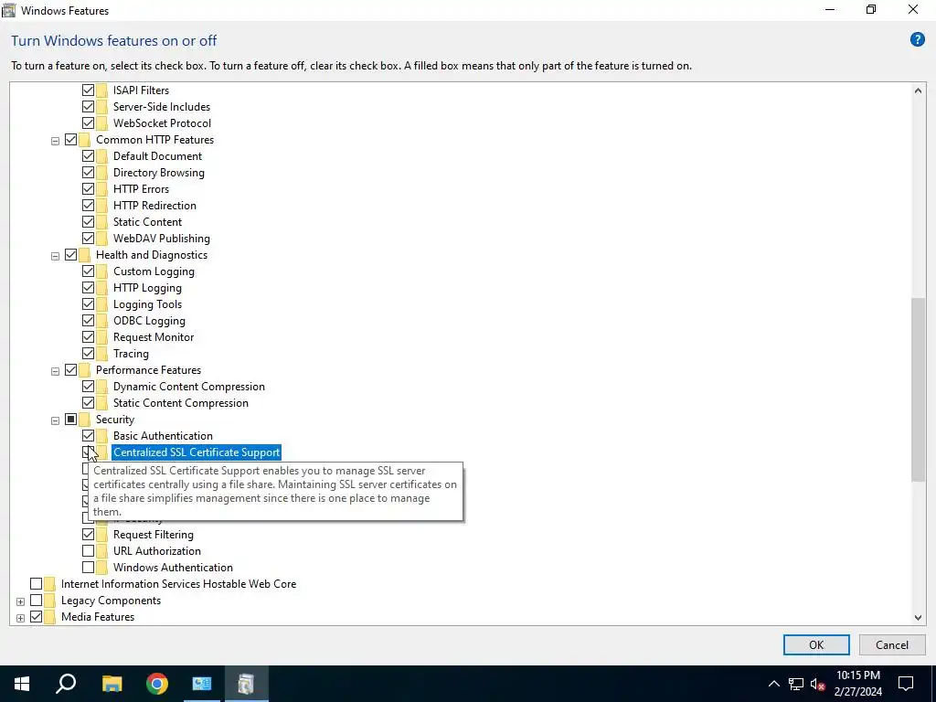
Task: Disable the Directory Browsing feature checkbox
Action: point(88,173)
